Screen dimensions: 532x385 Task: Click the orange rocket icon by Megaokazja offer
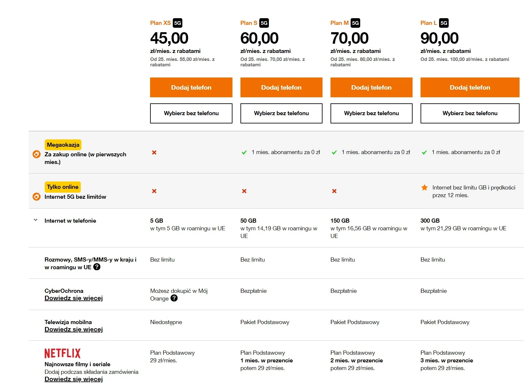pyautogui.click(x=37, y=154)
